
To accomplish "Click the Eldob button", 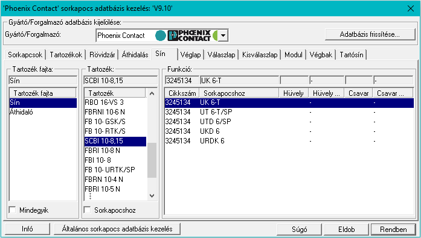I will click(x=346, y=230).
